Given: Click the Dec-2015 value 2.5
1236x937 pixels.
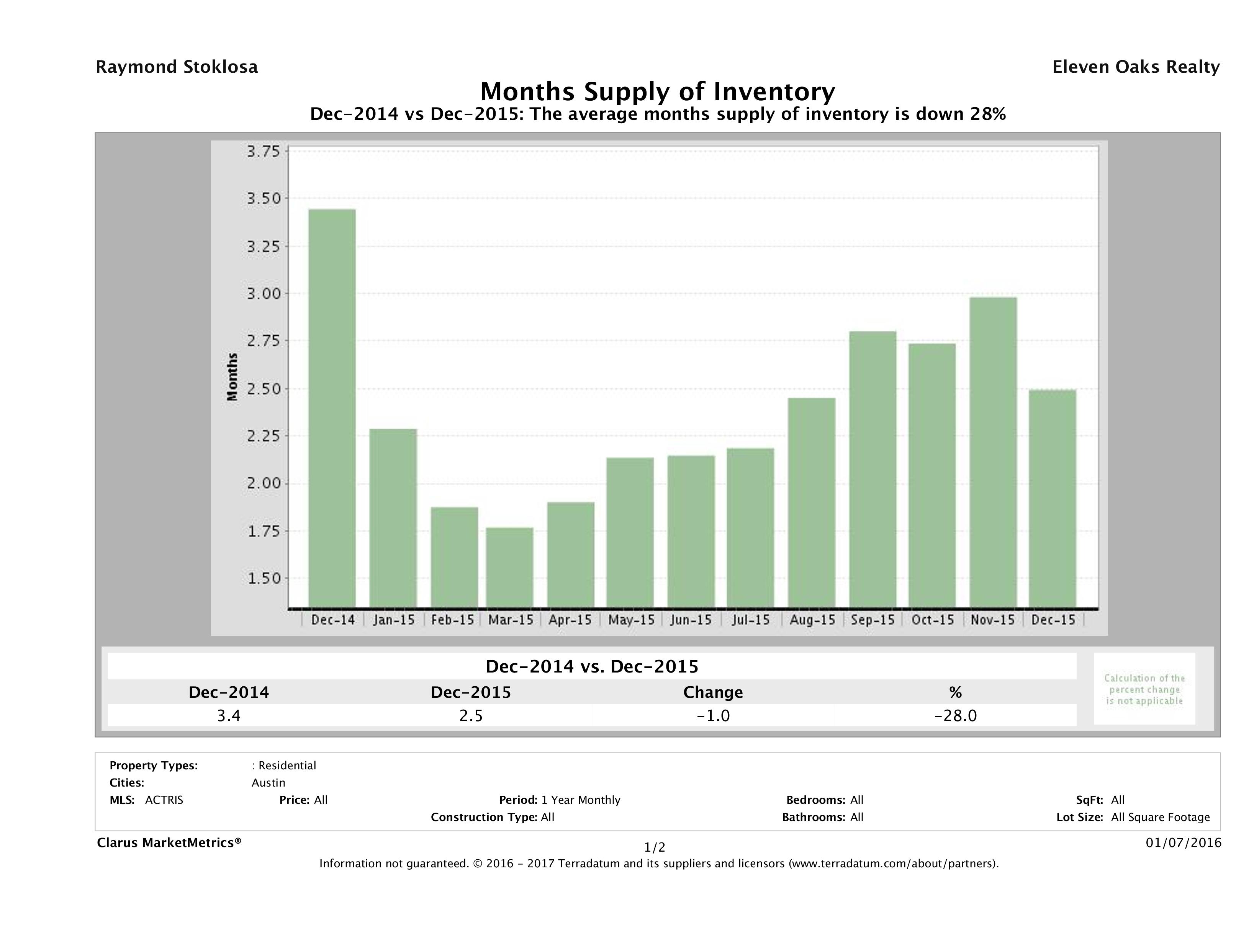Looking at the screenshot, I should [470, 715].
